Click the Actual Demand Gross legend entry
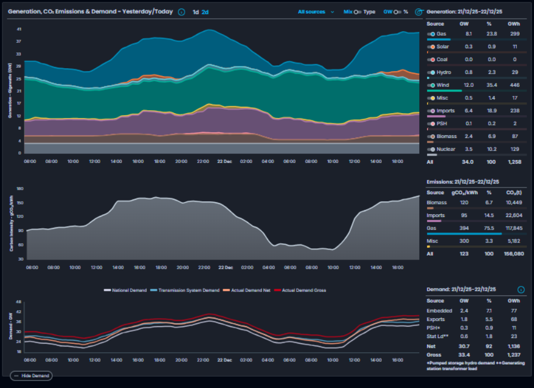534x388 pixels. [300, 290]
